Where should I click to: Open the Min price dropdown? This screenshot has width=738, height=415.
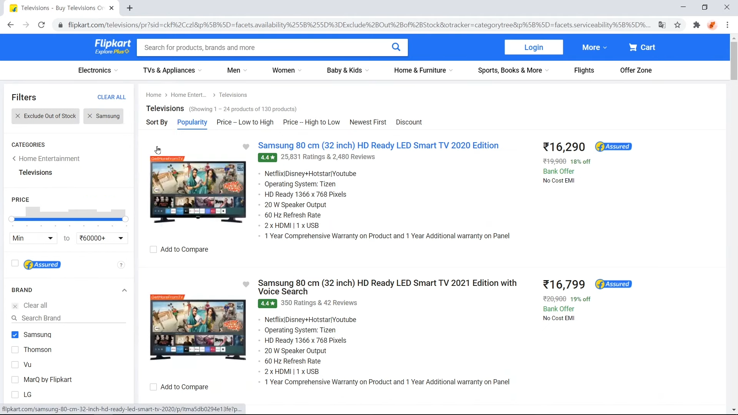tap(33, 238)
